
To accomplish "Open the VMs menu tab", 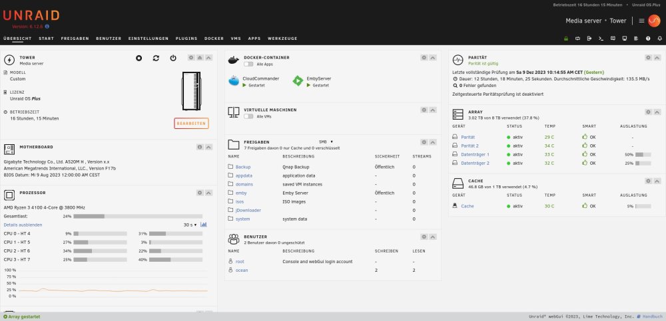I will (236, 39).
